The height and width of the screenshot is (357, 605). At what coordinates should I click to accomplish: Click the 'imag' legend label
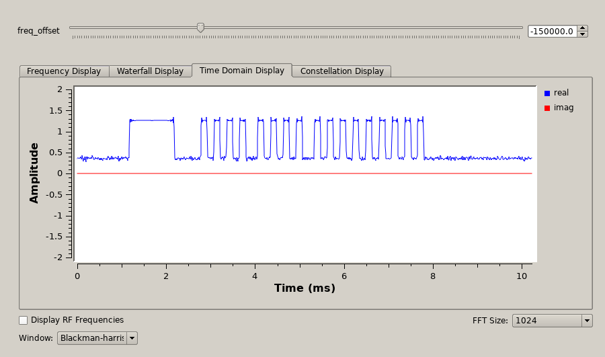[x=564, y=108]
